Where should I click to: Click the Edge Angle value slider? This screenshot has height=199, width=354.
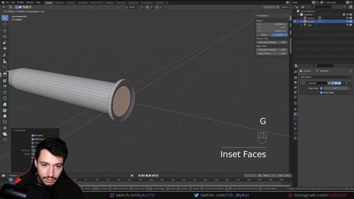click(x=336, y=88)
